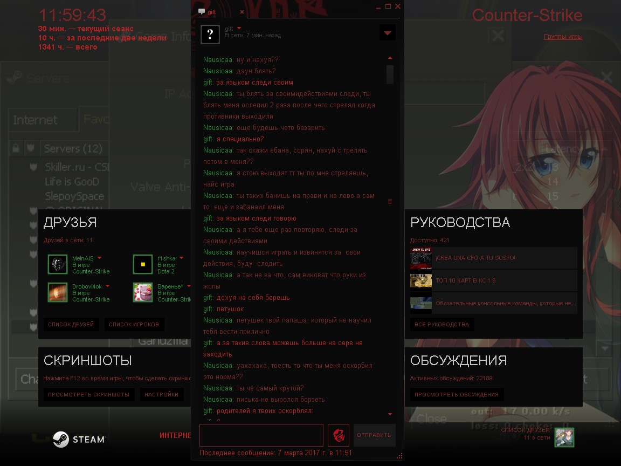The height and width of the screenshot is (466, 621).
Task: Click the speech bubble icon on gift tab
Action: click(x=202, y=11)
